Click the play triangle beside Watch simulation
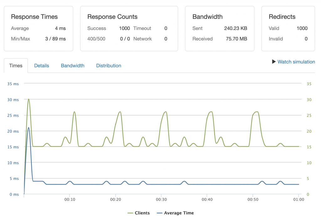The height and width of the screenshot is (220, 321). pyautogui.click(x=274, y=62)
